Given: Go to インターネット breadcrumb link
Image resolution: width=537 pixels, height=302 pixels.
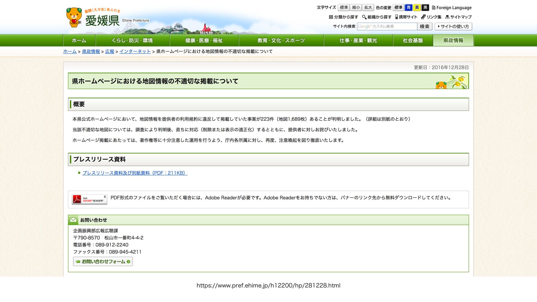Looking at the screenshot, I should (135, 51).
